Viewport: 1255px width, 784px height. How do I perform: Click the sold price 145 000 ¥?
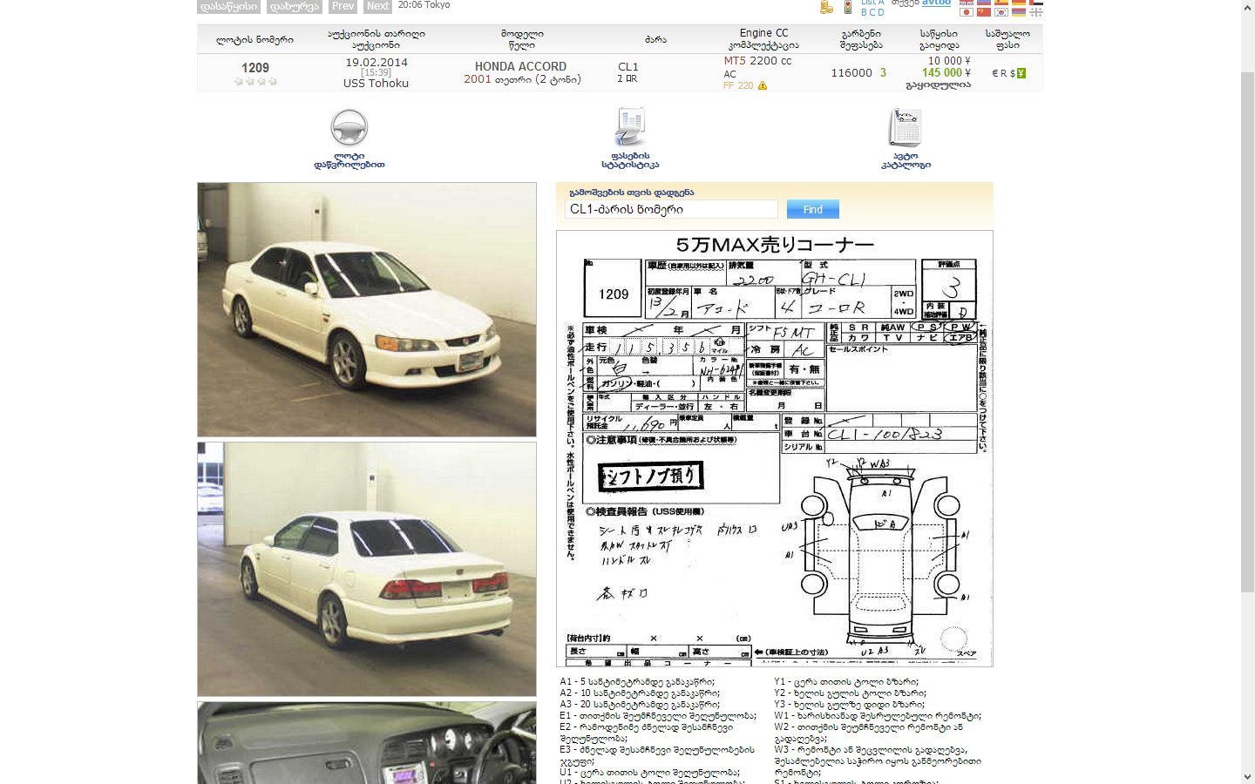[x=946, y=73]
